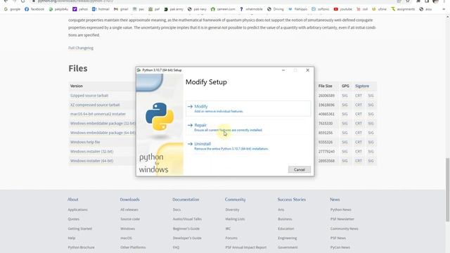This screenshot has height=253, width=450.
Task: Close the Python 3.10.7 Setup window
Action: point(308,70)
